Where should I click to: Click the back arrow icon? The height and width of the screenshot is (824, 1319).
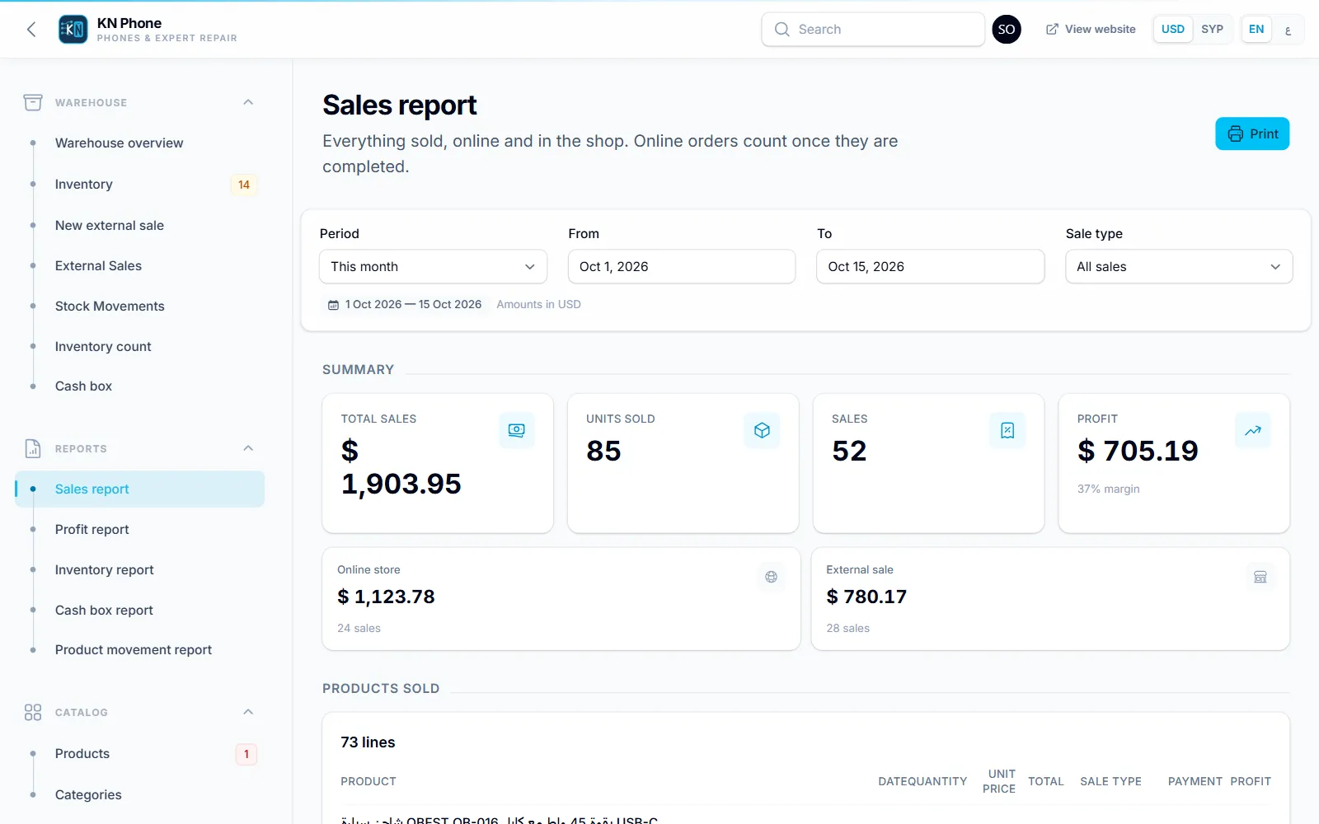point(31,30)
